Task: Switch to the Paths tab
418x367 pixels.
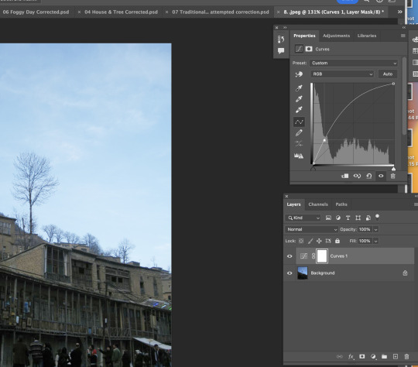Action: tap(341, 204)
